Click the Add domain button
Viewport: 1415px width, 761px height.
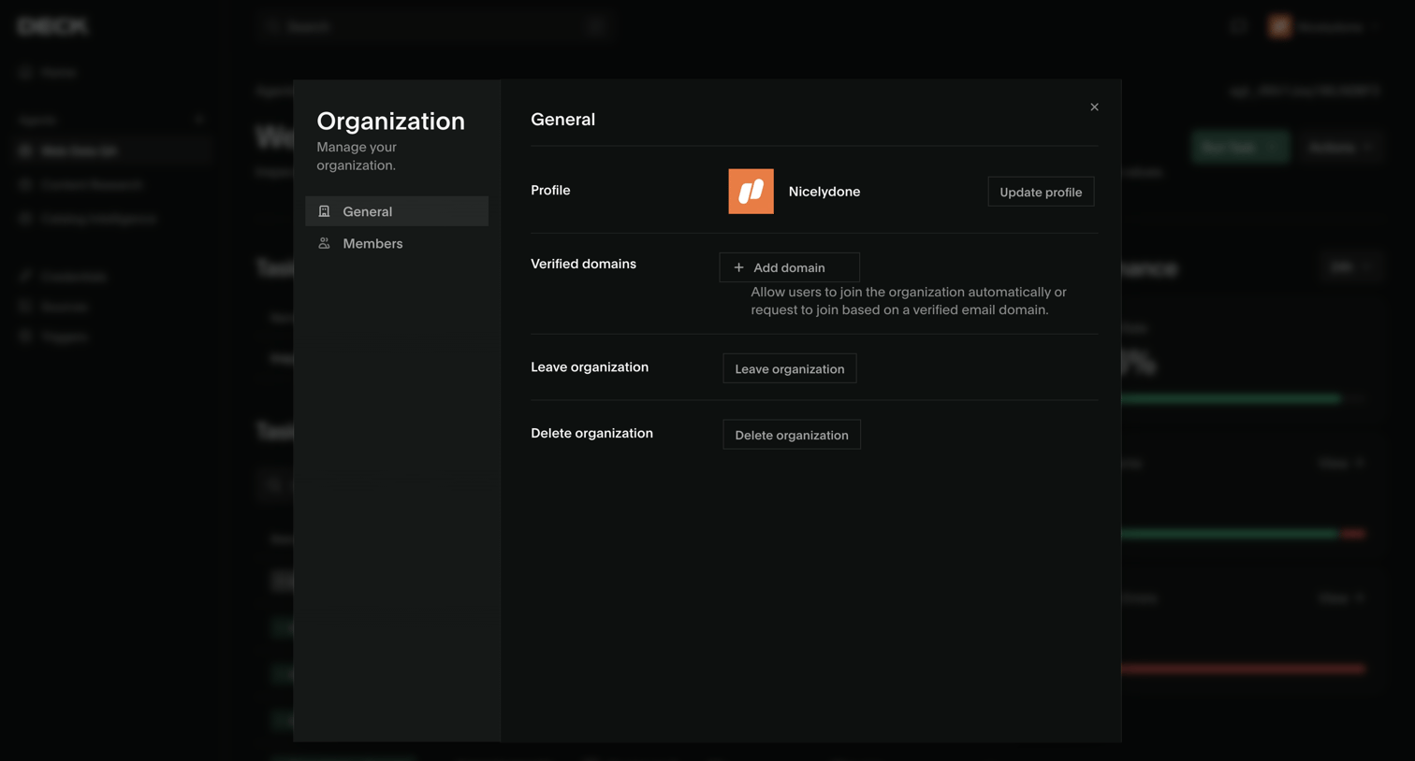(x=789, y=267)
